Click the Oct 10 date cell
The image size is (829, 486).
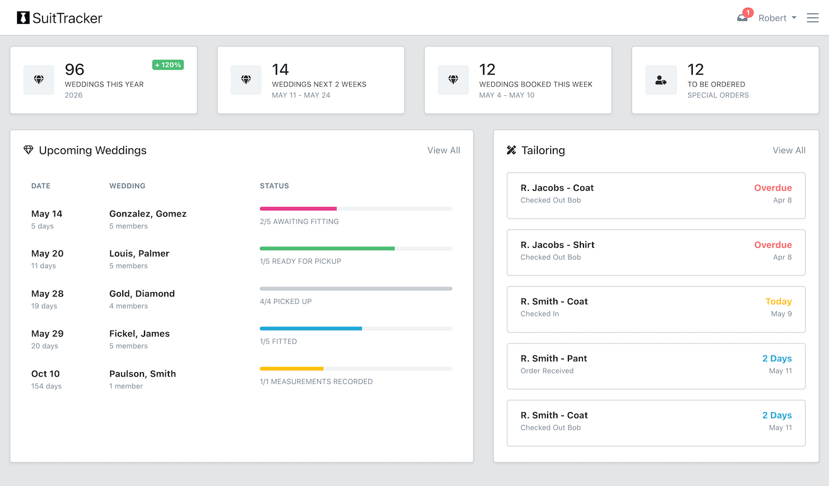[x=46, y=374]
